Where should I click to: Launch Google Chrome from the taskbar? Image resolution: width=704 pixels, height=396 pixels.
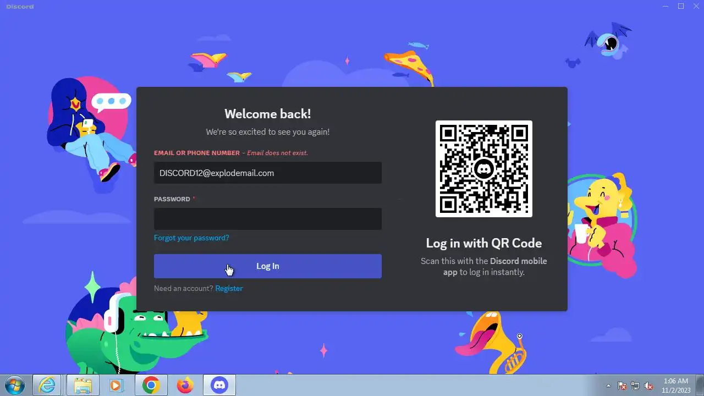click(x=151, y=385)
